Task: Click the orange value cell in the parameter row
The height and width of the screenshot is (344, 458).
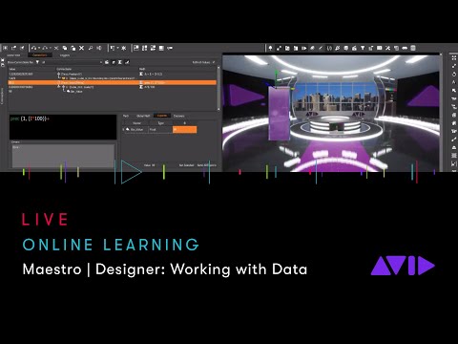Action: (185, 130)
